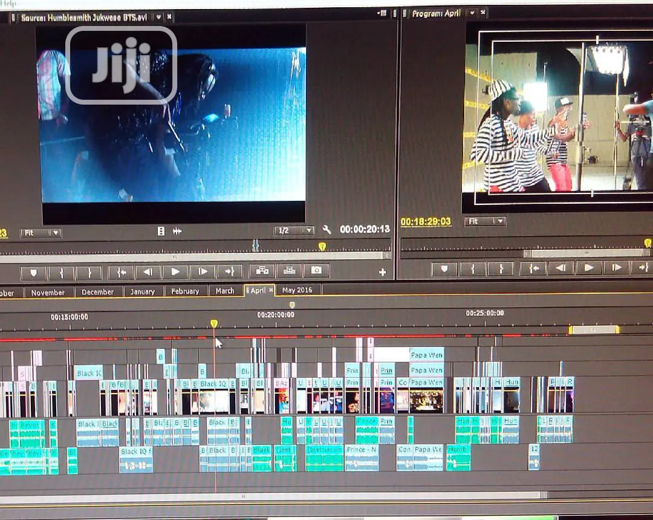The image size is (653, 520).
Task: Open playback resolution 1/2 dropdown
Action: click(x=294, y=230)
